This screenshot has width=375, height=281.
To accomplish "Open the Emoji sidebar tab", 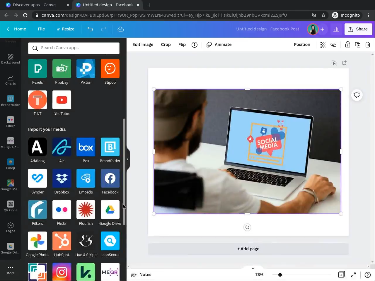I will (x=11, y=164).
